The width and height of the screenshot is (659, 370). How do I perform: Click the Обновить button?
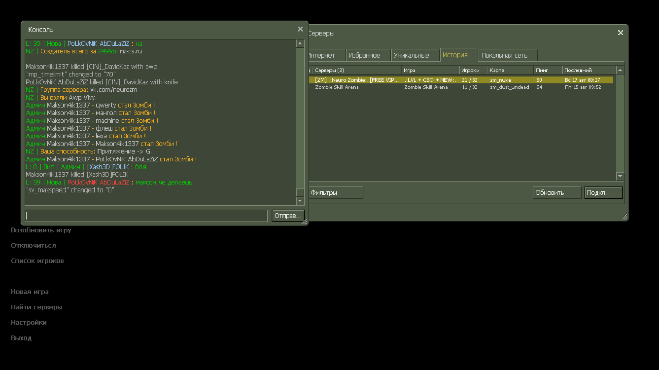(x=556, y=193)
